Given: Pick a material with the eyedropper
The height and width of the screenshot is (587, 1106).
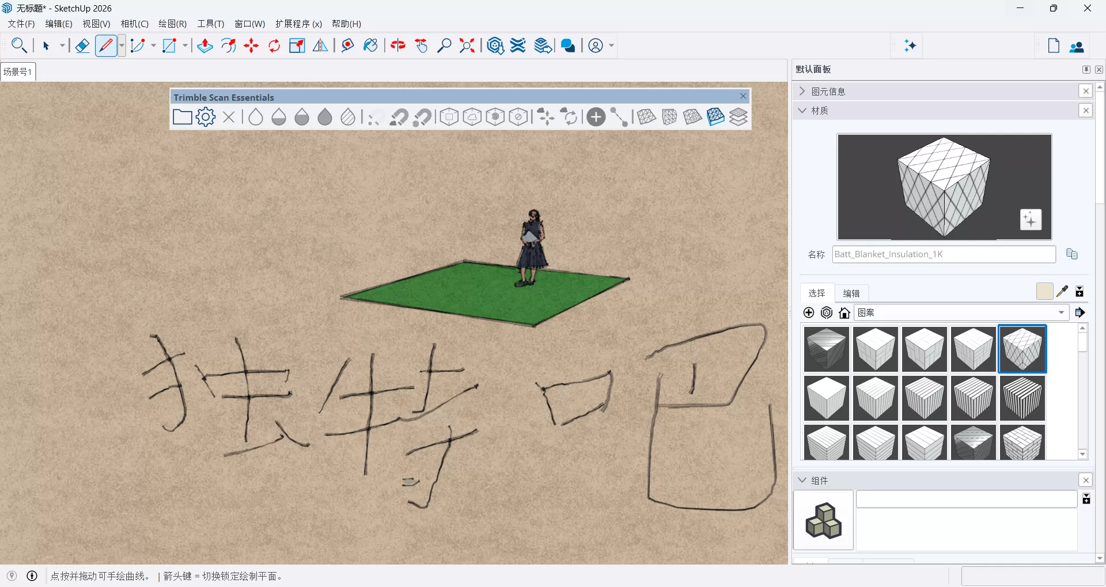Looking at the screenshot, I should (x=1063, y=291).
